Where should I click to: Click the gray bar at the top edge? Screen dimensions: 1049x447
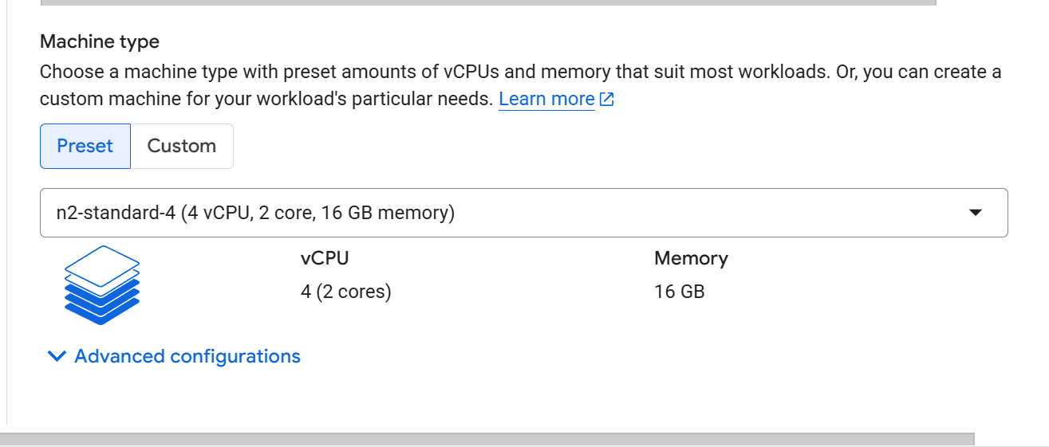tap(487, 2)
